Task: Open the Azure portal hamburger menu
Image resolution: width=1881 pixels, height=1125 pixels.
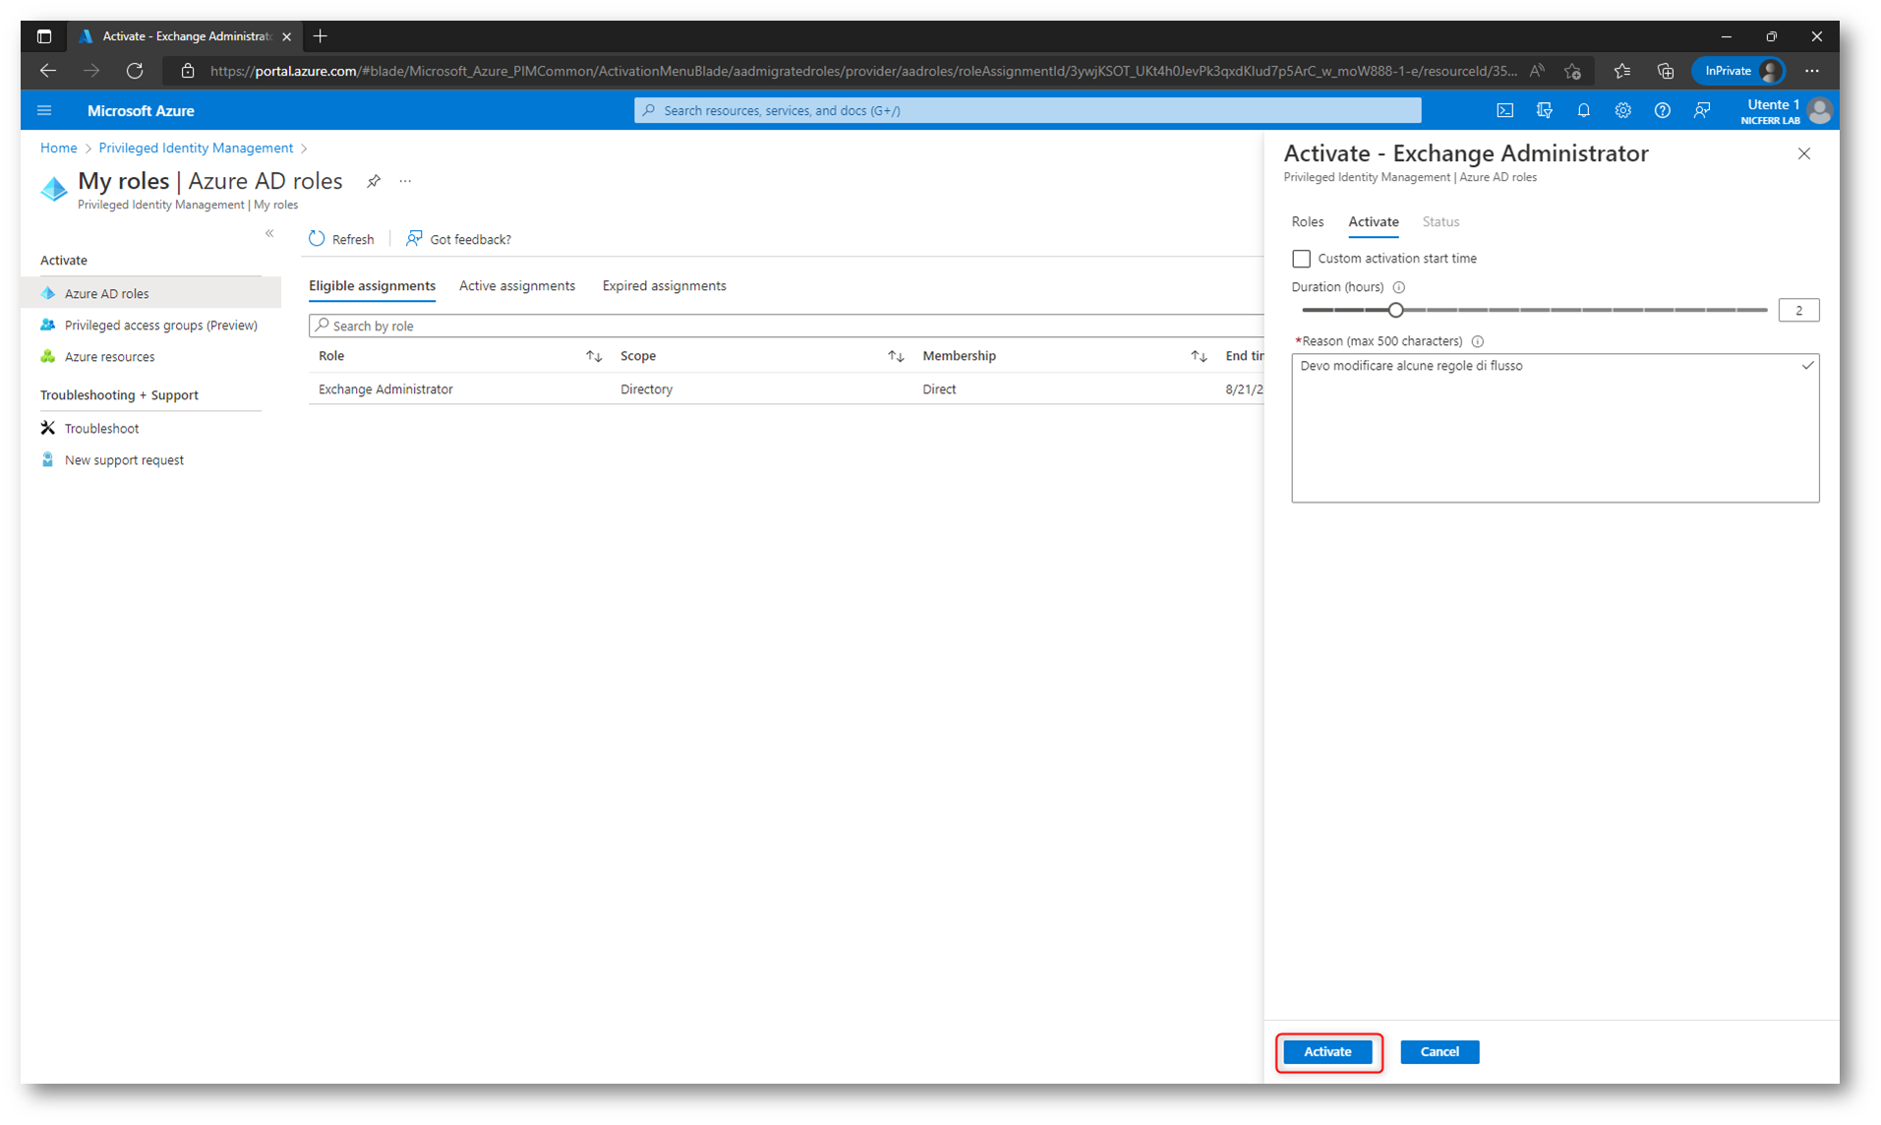Action: pos(44,110)
